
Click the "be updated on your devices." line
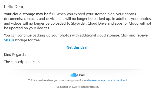27,28
